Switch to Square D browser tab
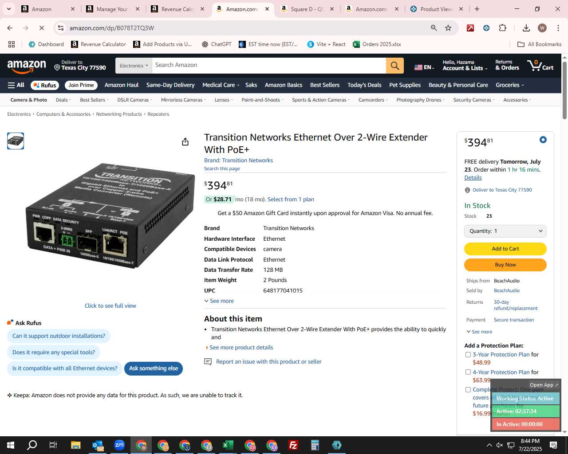This screenshot has height=454, width=568. point(307,9)
